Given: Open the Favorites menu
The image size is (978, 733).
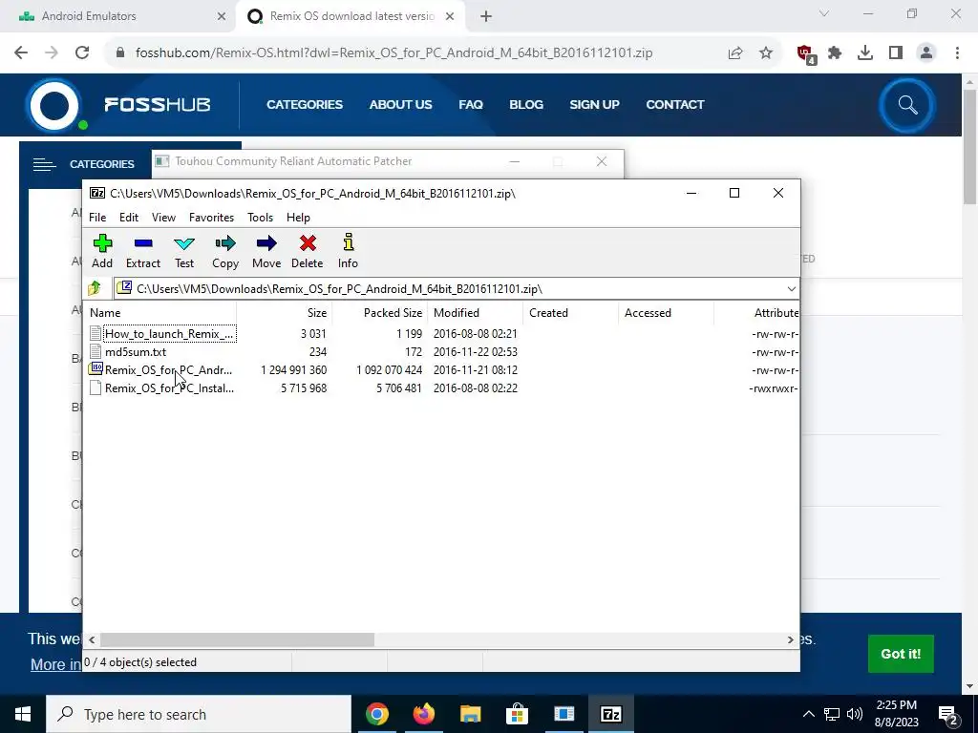Looking at the screenshot, I should [211, 218].
